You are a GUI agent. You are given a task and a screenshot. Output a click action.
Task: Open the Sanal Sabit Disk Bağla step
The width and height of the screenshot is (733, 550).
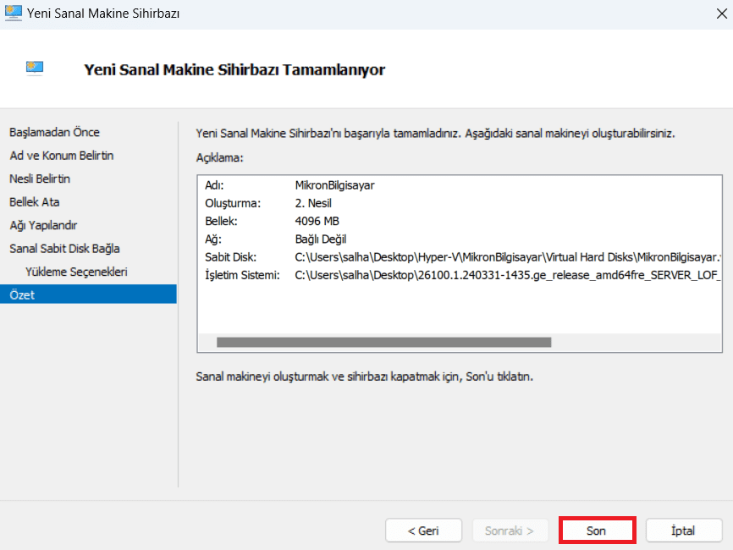(x=64, y=249)
